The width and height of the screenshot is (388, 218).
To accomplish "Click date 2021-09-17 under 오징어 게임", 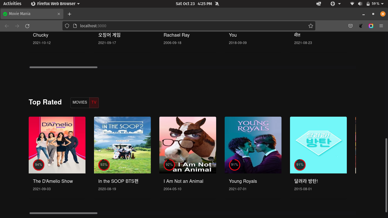I will pos(107,43).
